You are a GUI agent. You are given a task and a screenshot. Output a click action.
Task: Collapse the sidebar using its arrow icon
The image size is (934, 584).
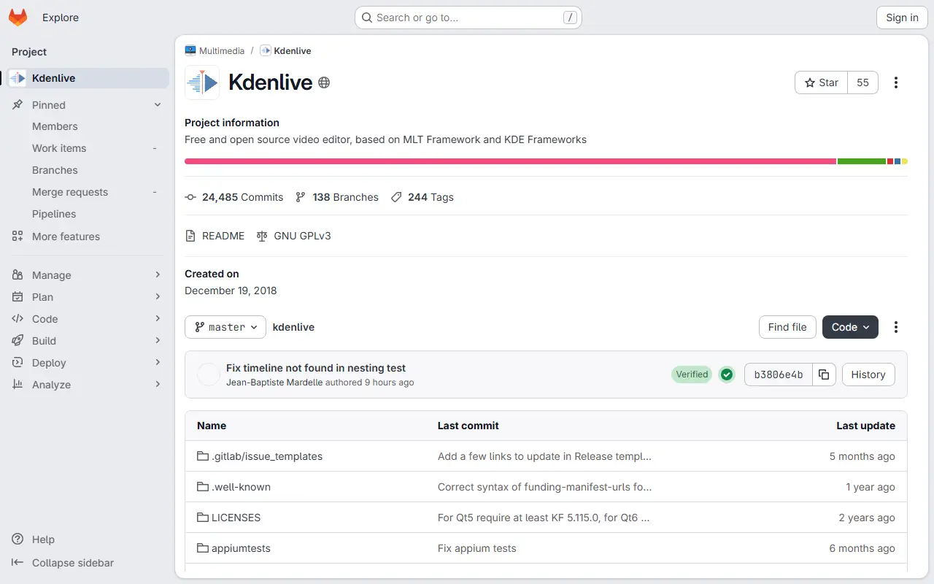18,563
